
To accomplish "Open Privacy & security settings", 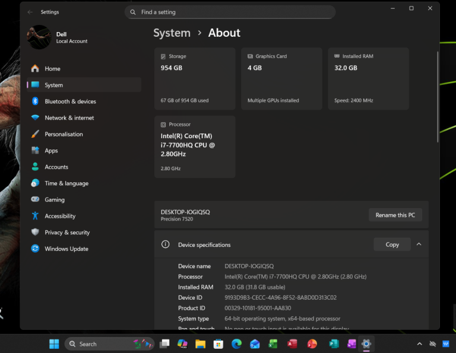I will (67, 233).
